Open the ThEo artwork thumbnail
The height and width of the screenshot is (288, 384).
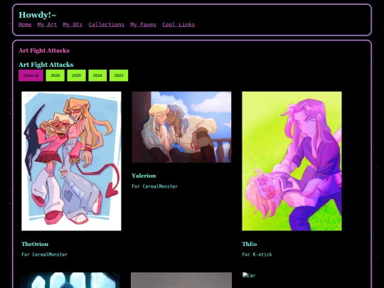[292, 161]
